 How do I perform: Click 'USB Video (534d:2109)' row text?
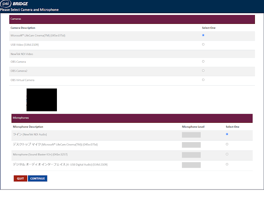[x=25, y=45]
